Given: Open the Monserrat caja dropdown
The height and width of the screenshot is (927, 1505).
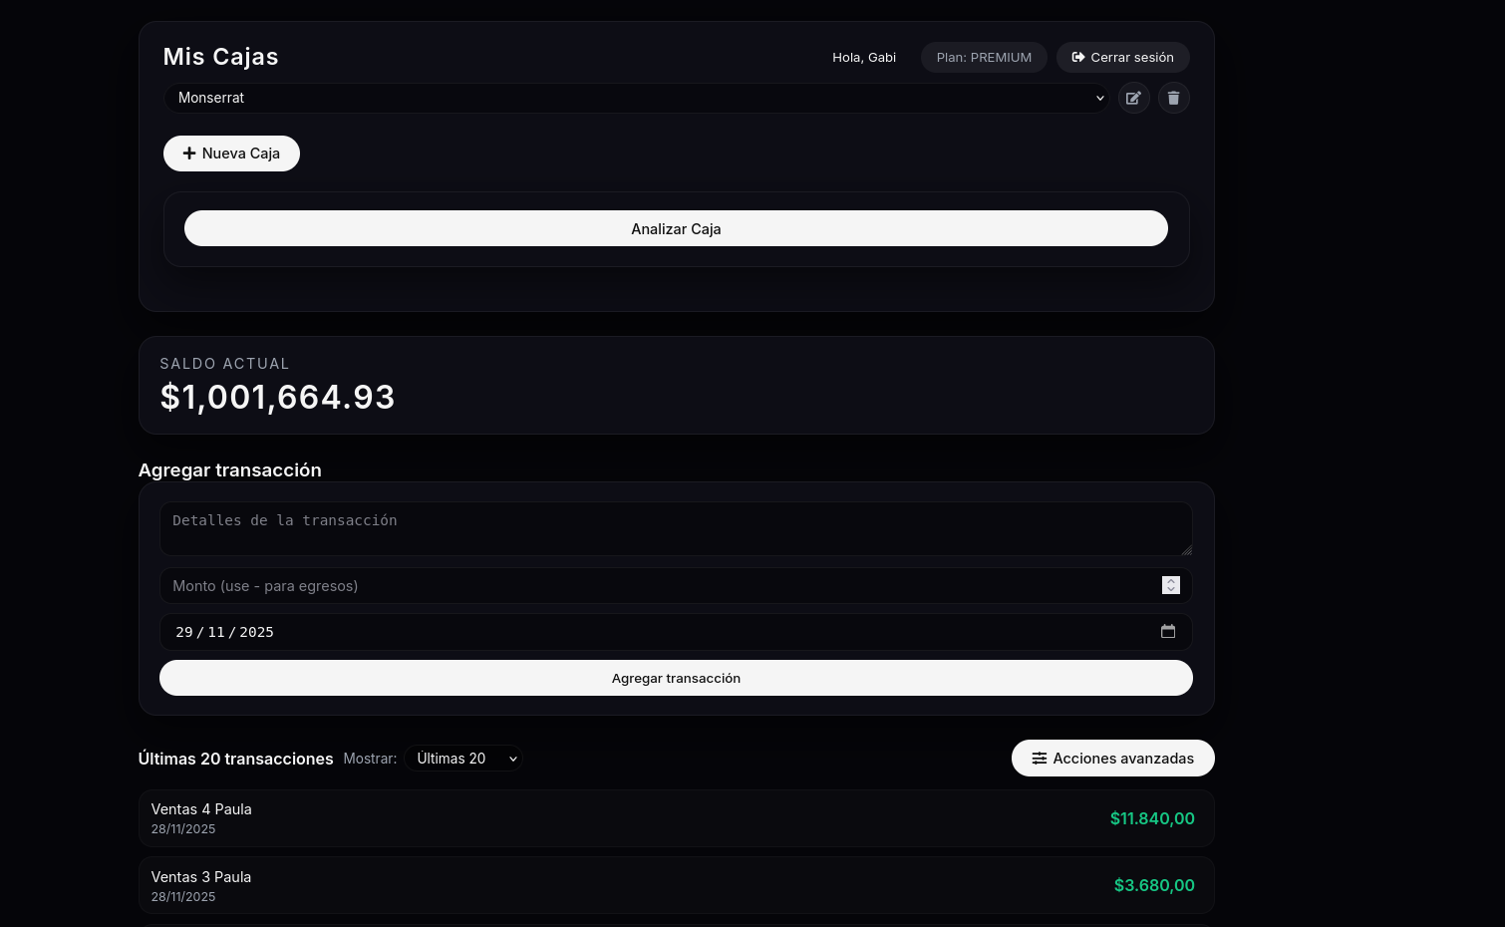Looking at the screenshot, I should [x=635, y=98].
